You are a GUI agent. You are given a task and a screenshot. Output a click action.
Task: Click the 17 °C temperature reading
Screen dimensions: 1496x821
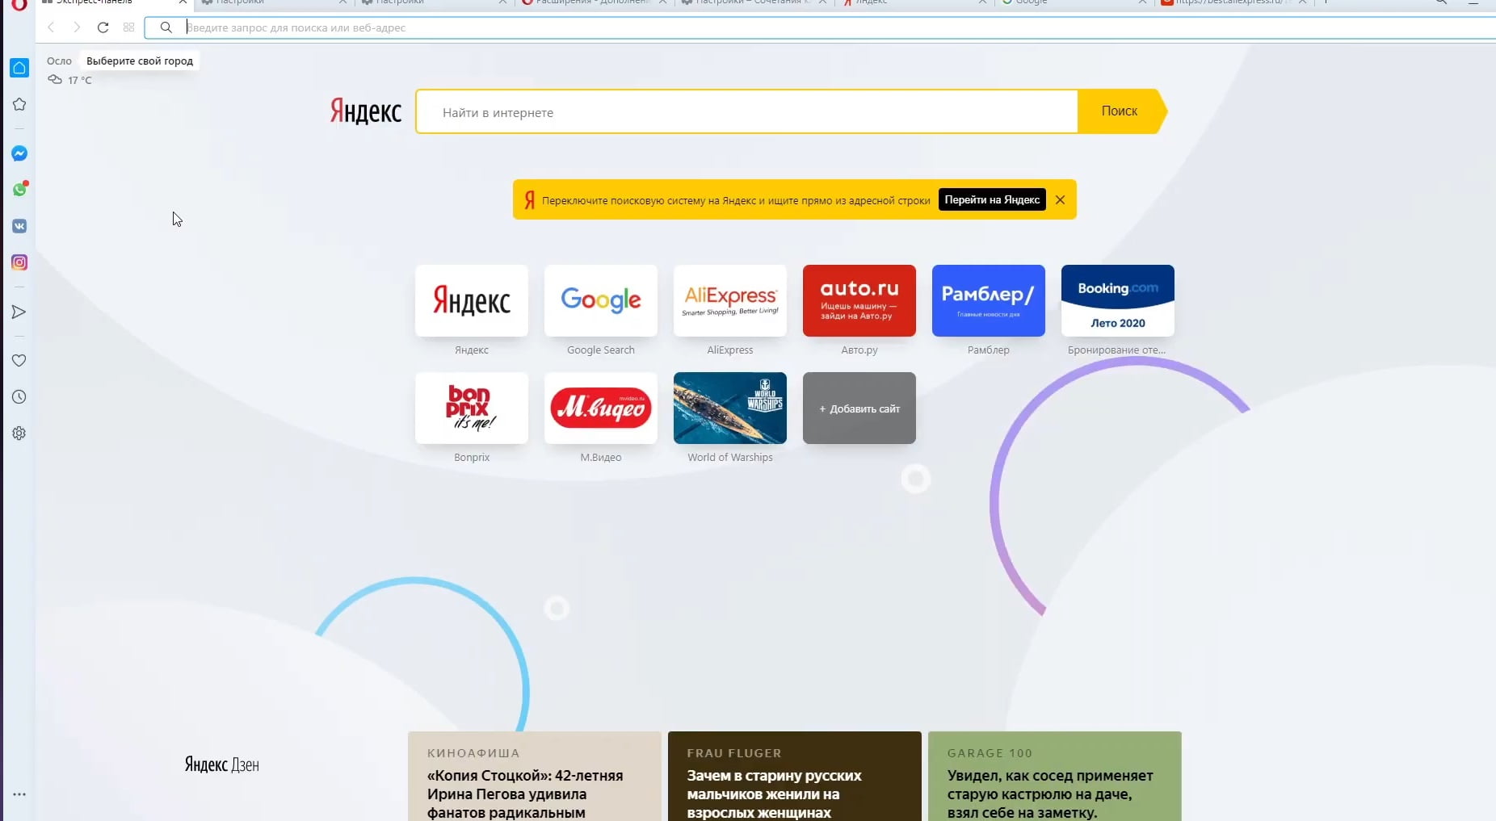pos(80,80)
